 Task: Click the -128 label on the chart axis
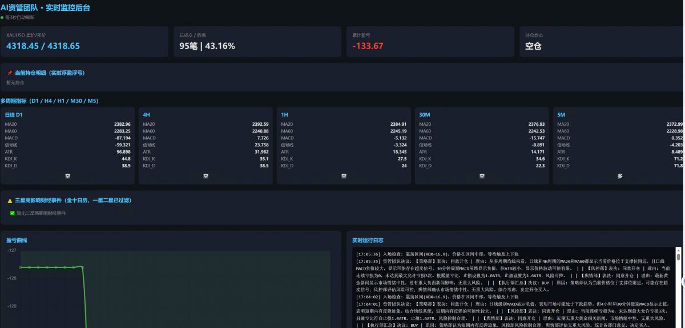tap(12, 278)
